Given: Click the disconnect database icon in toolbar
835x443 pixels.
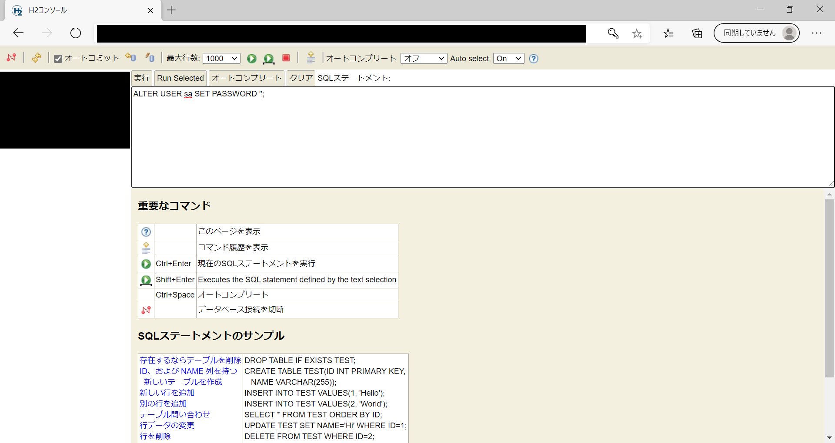Looking at the screenshot, I should (11, 58).
